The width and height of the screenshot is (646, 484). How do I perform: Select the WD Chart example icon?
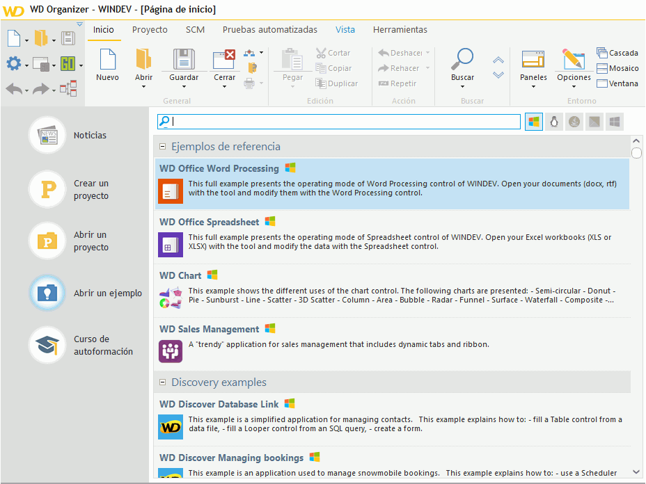(x=171, y=298)
